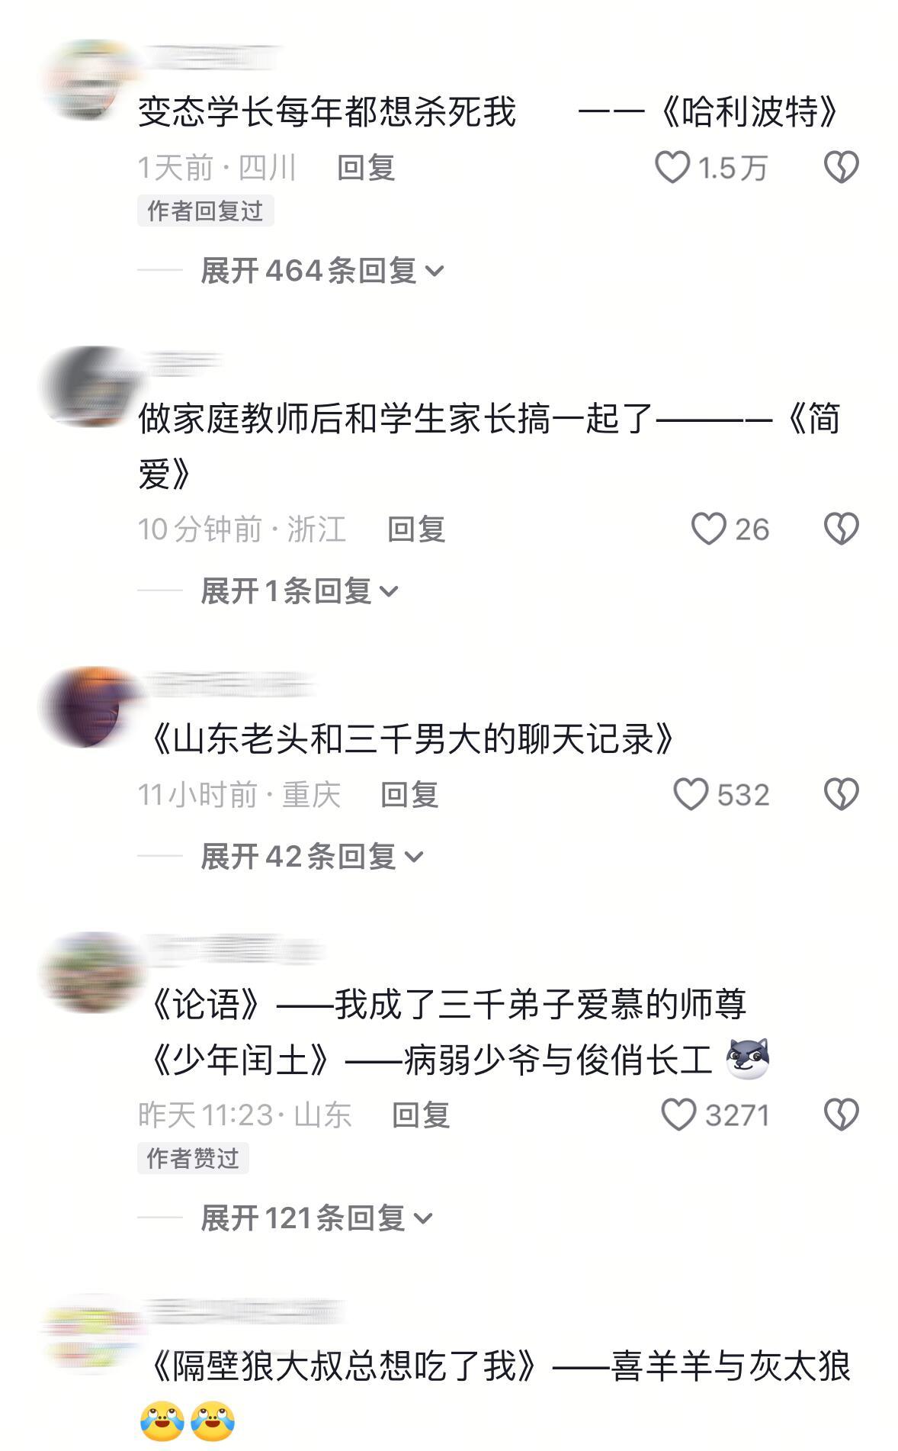Image resolution: width=898 pixels, height=1451 pixels.
Task: Reply to the Zhejiang 简爱 comment
Action: click(x=416, y=529)
